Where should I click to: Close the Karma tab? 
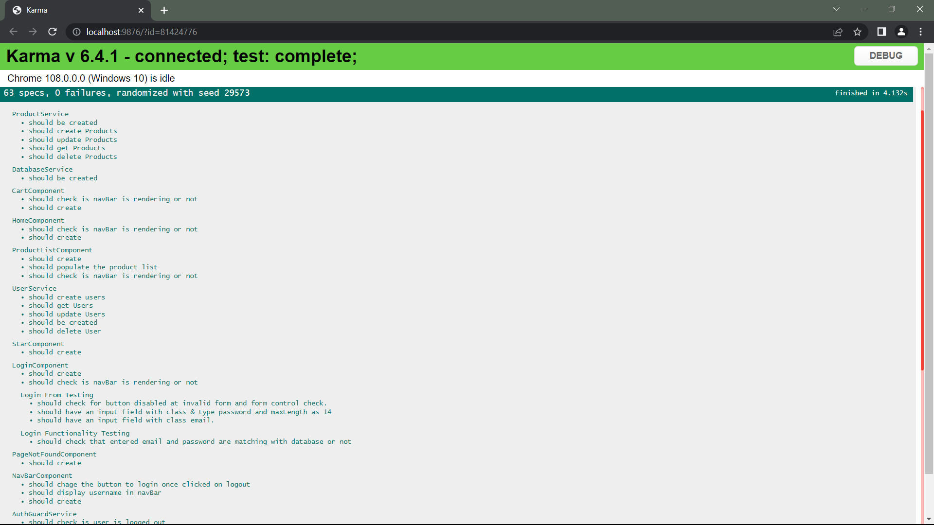pyautogui.click(x=141, y=10)
